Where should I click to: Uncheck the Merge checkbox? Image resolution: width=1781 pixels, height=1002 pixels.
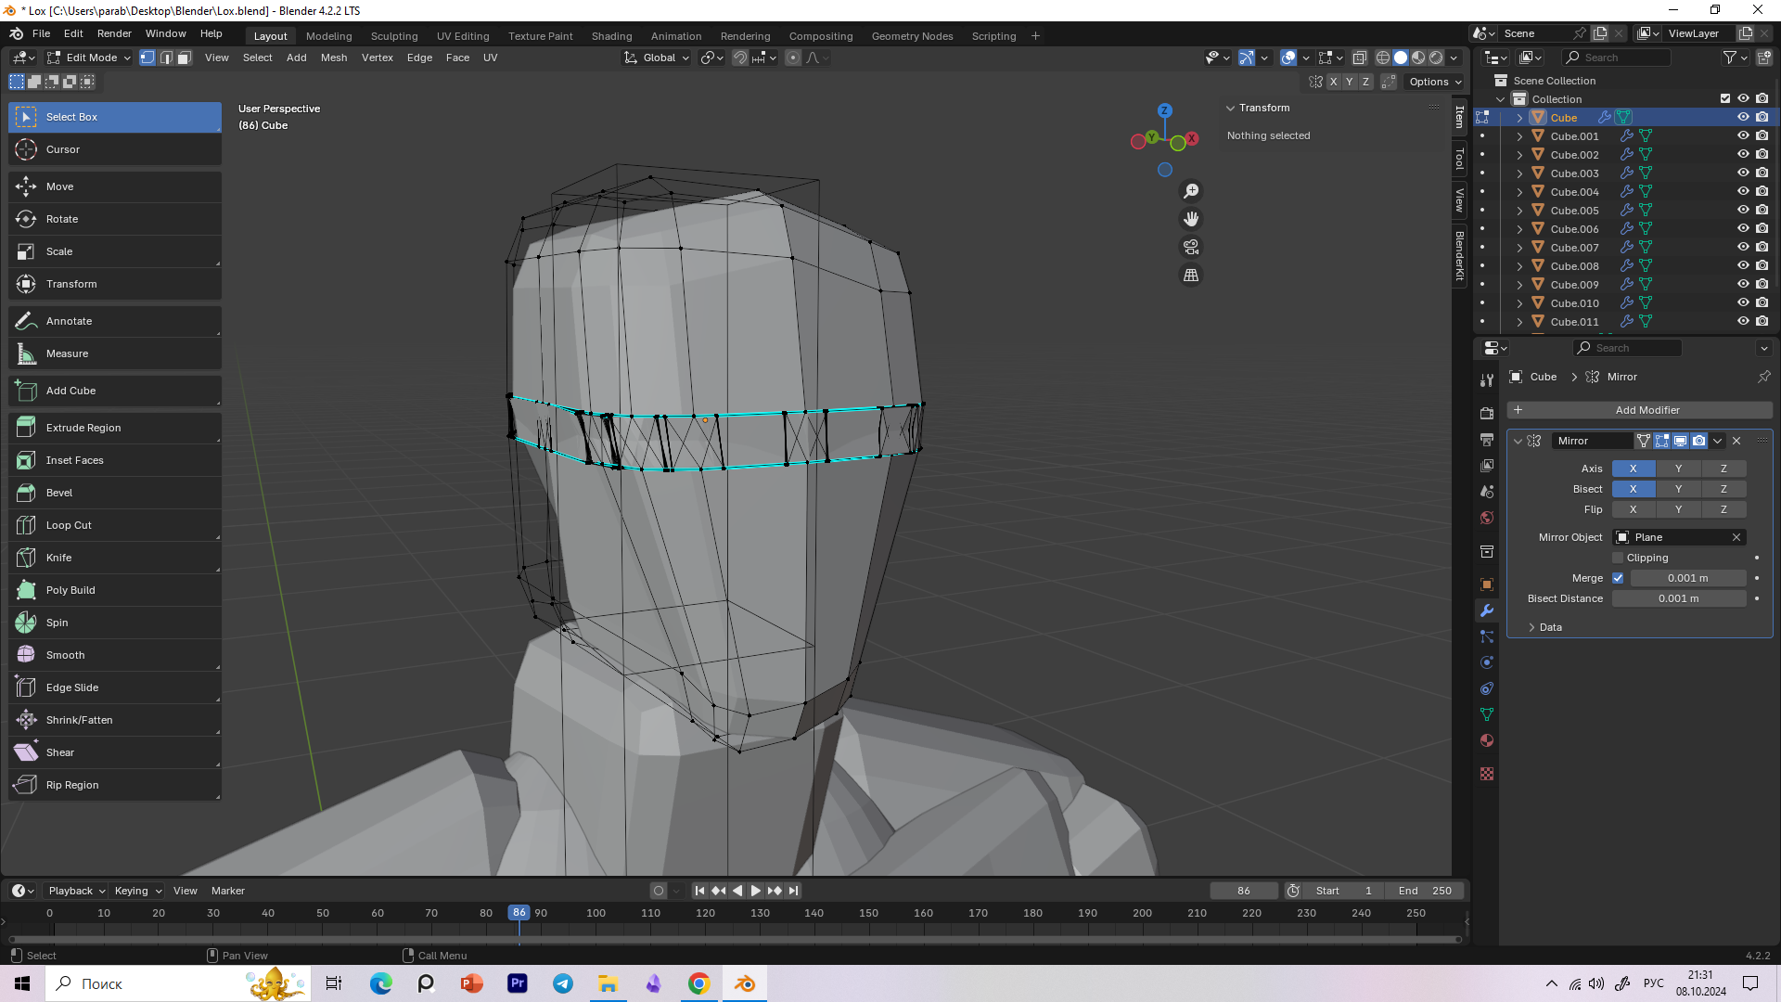pyautogui.click(x=1618, y=578)
